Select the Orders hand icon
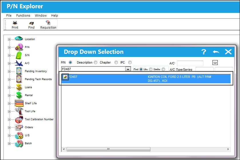Image resolution: width=240 pixels, height=160 pixels. [19, 127]
